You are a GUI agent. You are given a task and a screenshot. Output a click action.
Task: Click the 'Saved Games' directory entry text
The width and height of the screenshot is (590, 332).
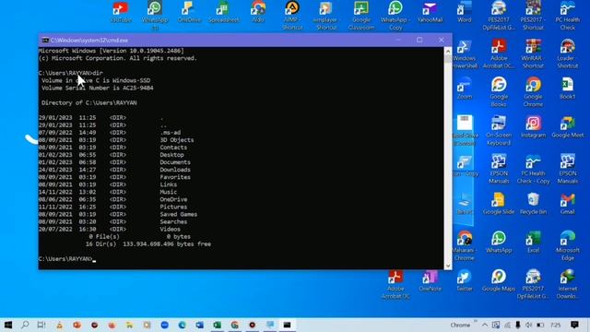pos(178,214)
